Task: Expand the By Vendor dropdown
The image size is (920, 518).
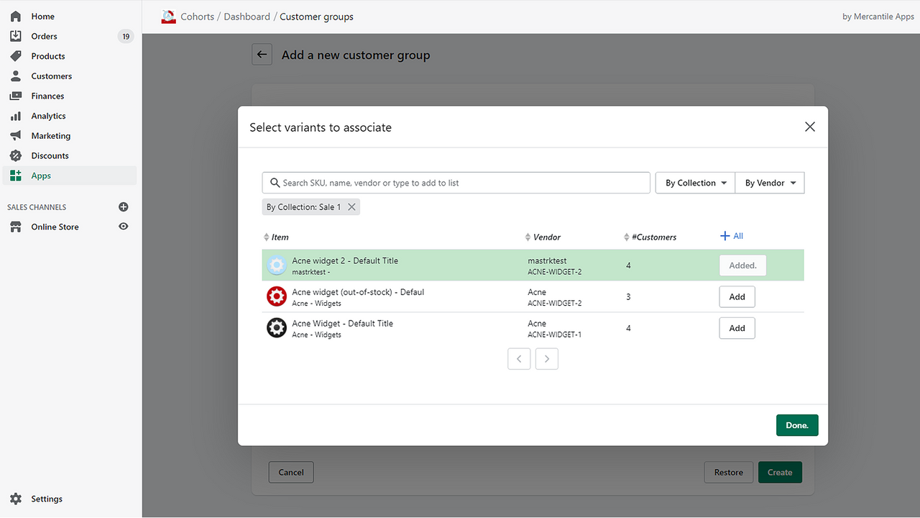Action: 770,183
